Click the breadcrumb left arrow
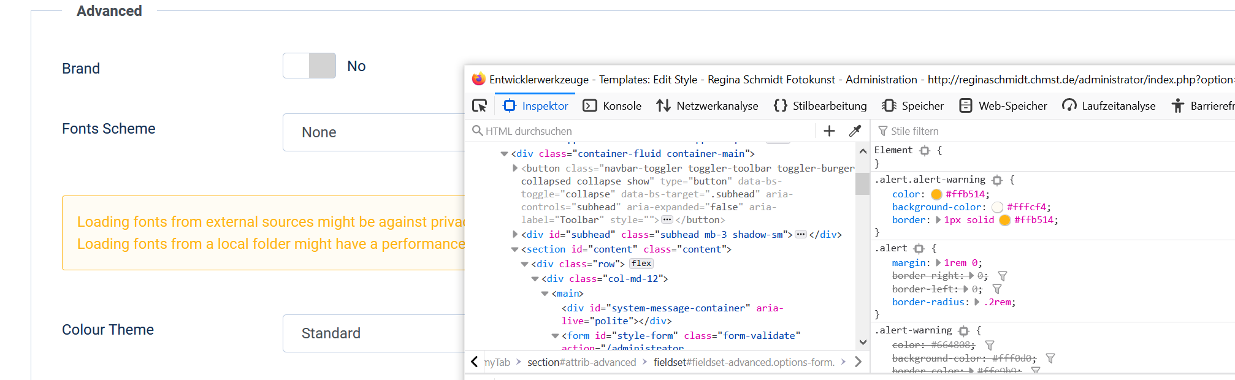The height and width of the screenshot is (380, 1235). pyautogui.click(x=474, y=362)
